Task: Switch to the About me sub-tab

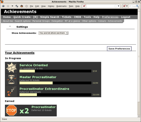Action: click(8, 21)
